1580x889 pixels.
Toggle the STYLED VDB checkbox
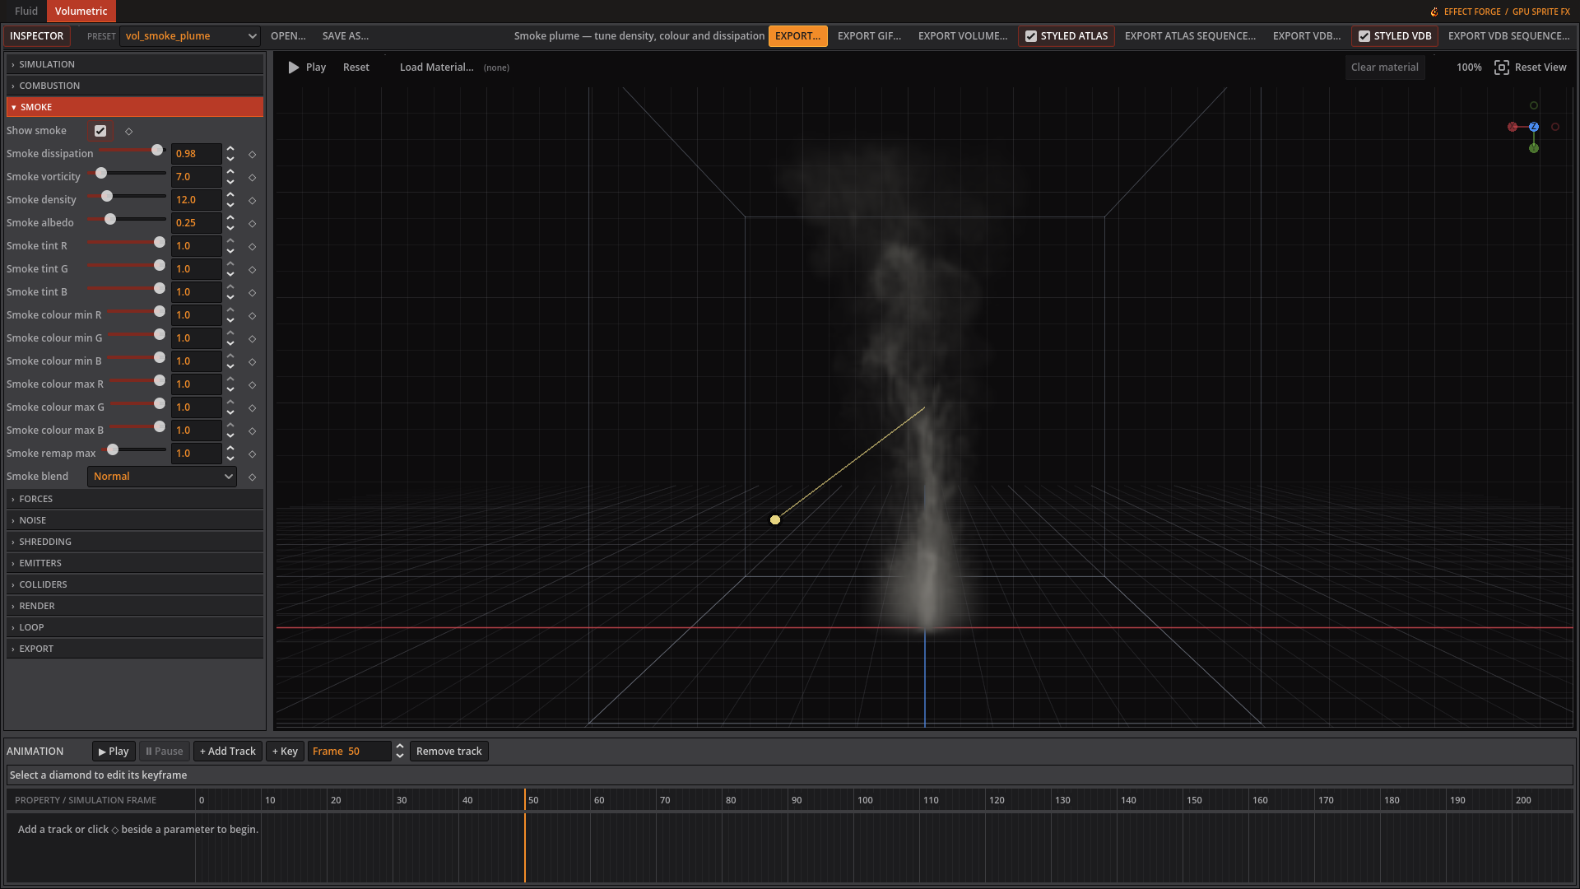1364,36
